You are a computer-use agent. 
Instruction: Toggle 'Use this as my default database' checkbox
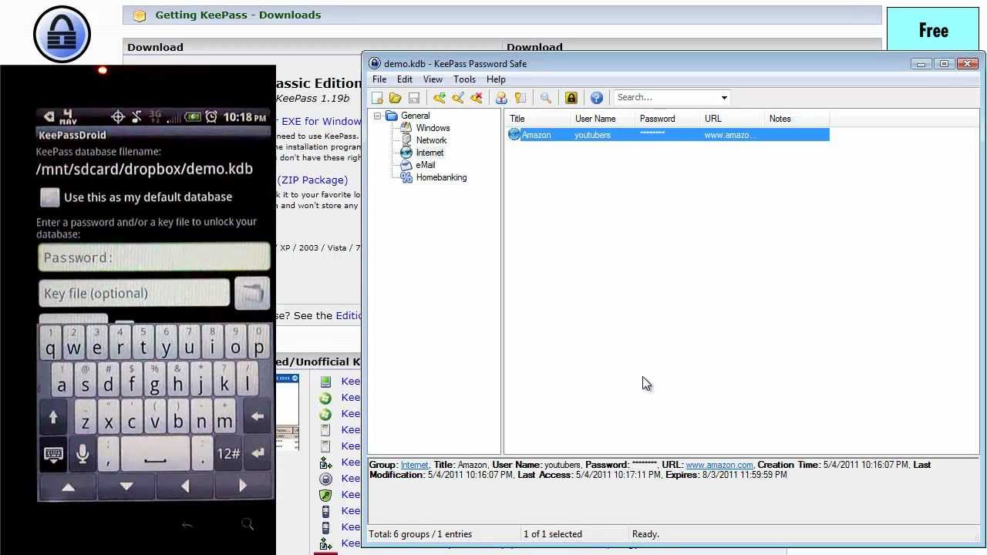[49, 197]
